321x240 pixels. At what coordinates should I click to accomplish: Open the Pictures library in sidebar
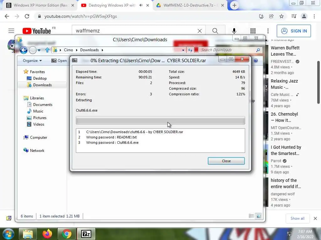coord(40,118)
